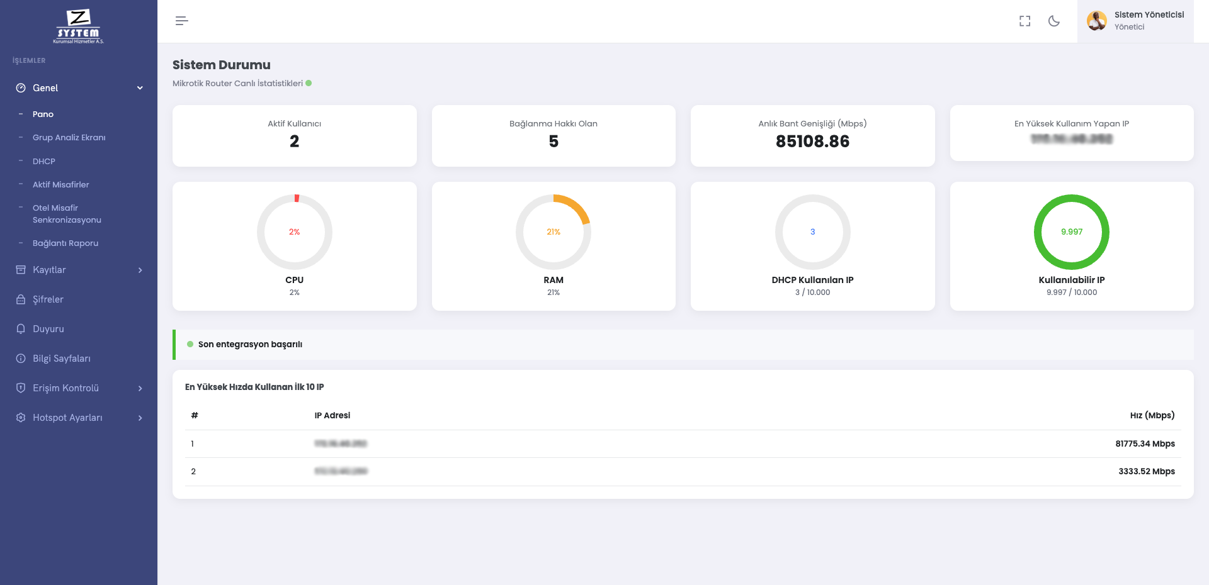1209x585 pixels.
Task: Click the RAM usage circular gauge
Action: 553,231
